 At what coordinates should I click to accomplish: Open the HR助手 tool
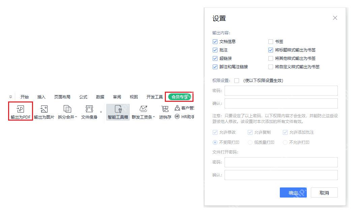pyautogui.click(x=185, y=117)
